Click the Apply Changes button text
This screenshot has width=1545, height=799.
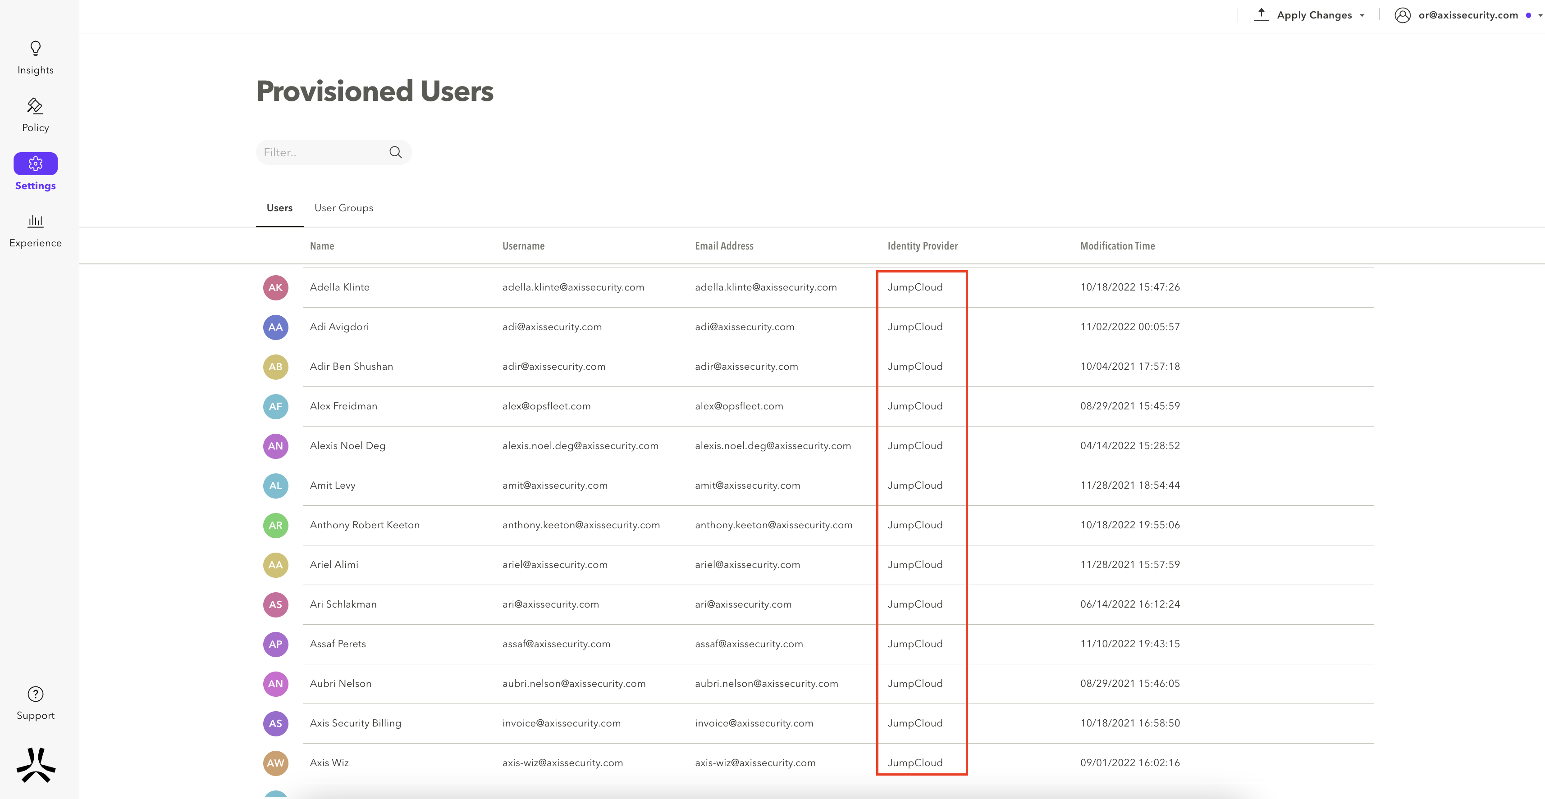[x=1314, y=15]
